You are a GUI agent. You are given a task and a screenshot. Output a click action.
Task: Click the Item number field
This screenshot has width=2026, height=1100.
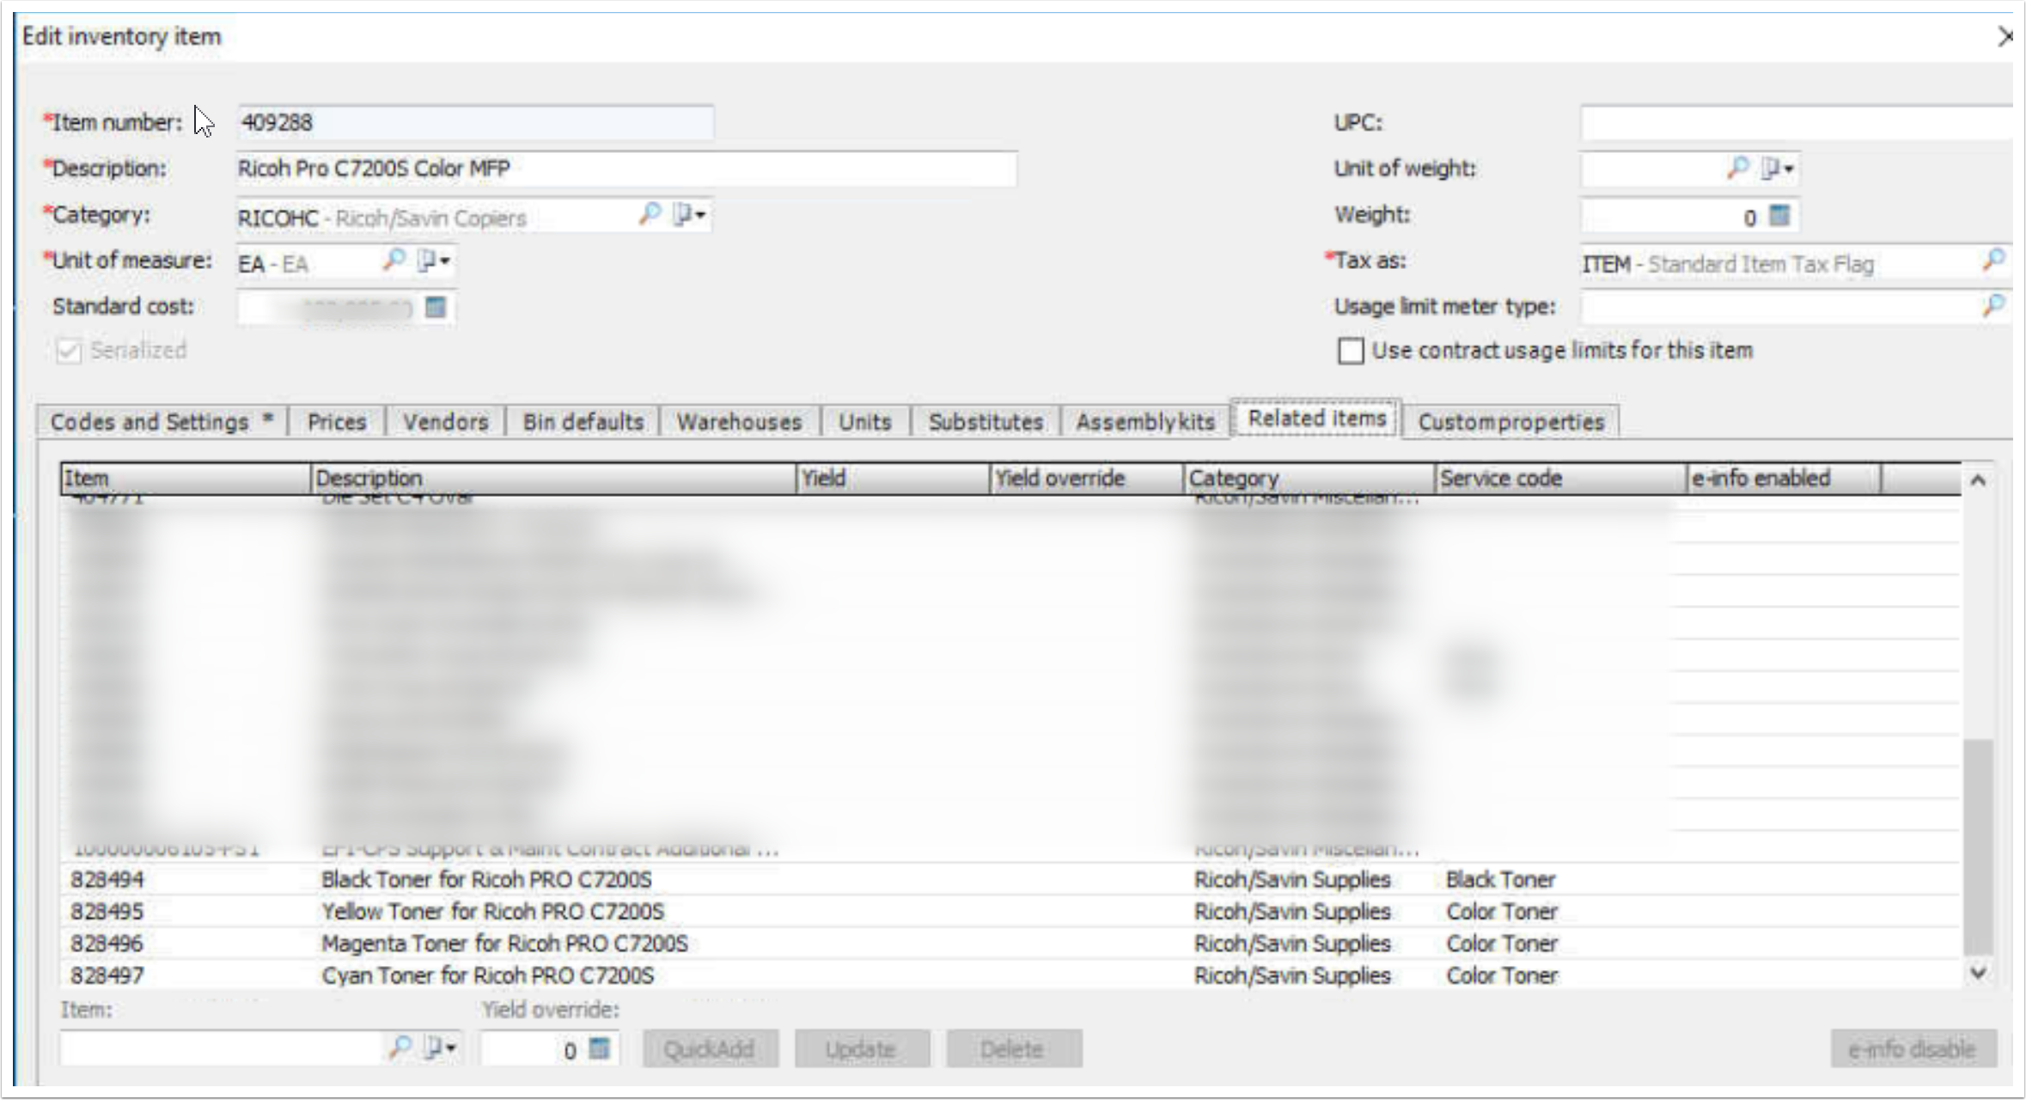click(x=475, y=122)
